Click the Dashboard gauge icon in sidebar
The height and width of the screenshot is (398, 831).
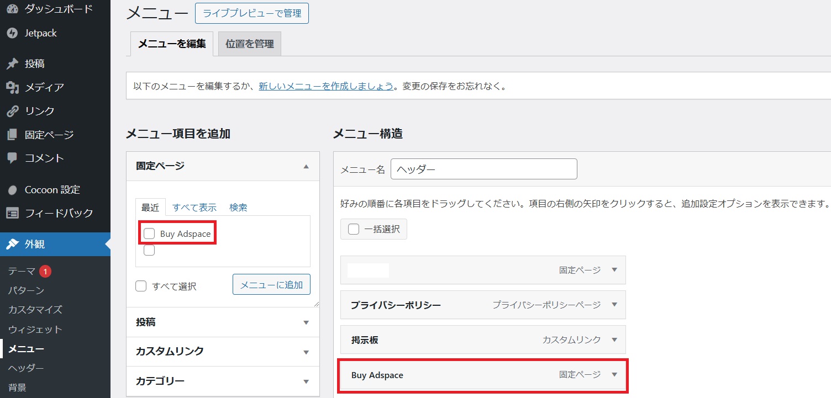12,9
